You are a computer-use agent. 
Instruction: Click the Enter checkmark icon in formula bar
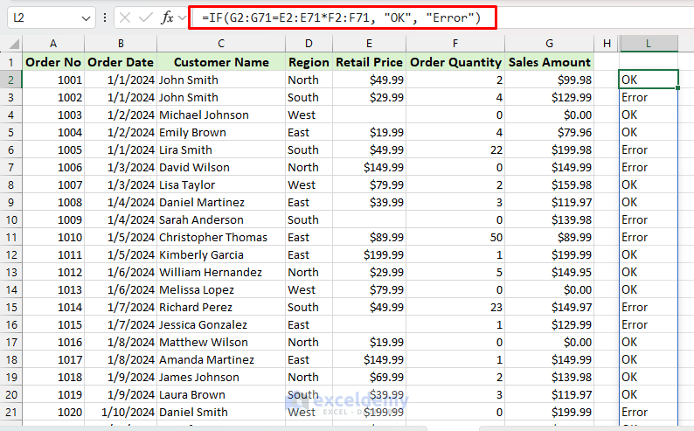pos(146,17)
